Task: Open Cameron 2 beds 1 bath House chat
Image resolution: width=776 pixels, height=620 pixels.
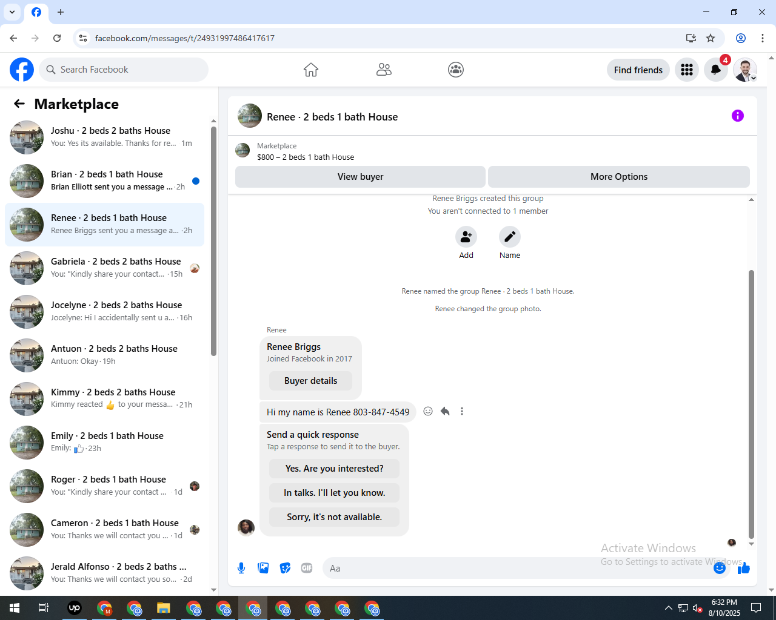Action: point(104,530)
